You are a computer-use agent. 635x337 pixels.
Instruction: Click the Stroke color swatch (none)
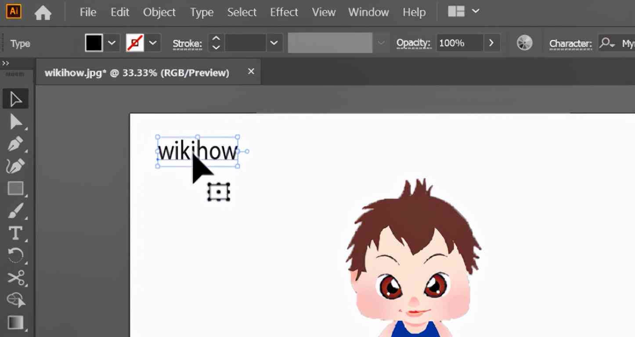point(135,43)
